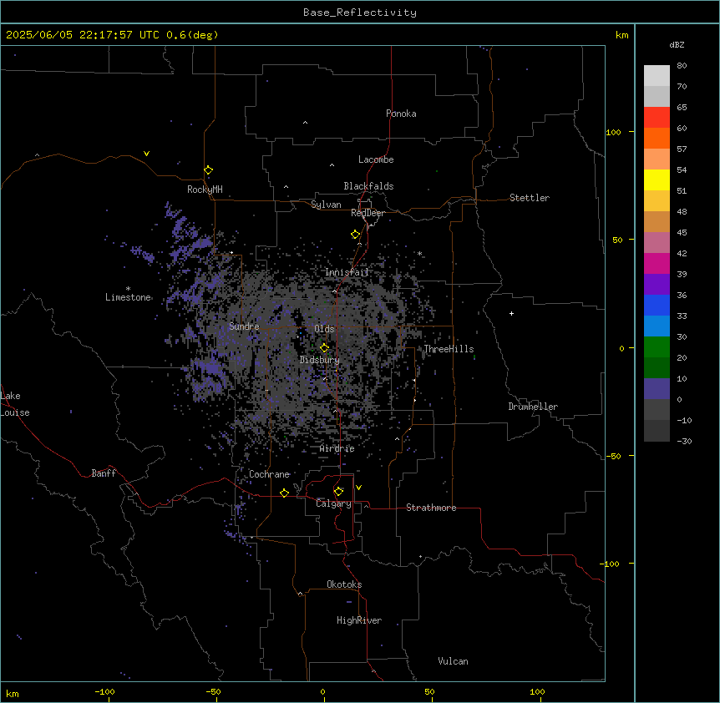720x703 pixels.
Task: Select the yellow 54 dBZ color swatch
Action: [657, 180]
